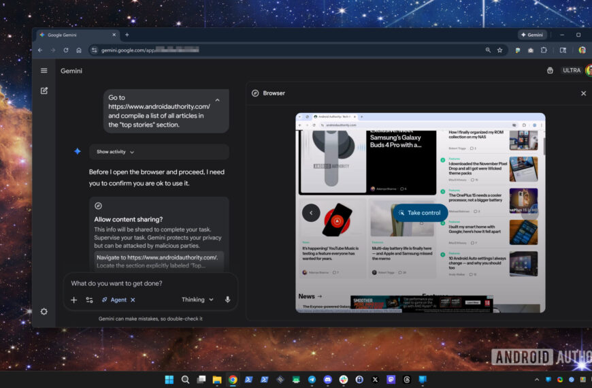
Task: Open Slack from the taskbar
Action: tap(344, 380)
